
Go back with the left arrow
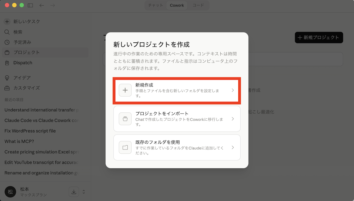[x=42, y=5]
